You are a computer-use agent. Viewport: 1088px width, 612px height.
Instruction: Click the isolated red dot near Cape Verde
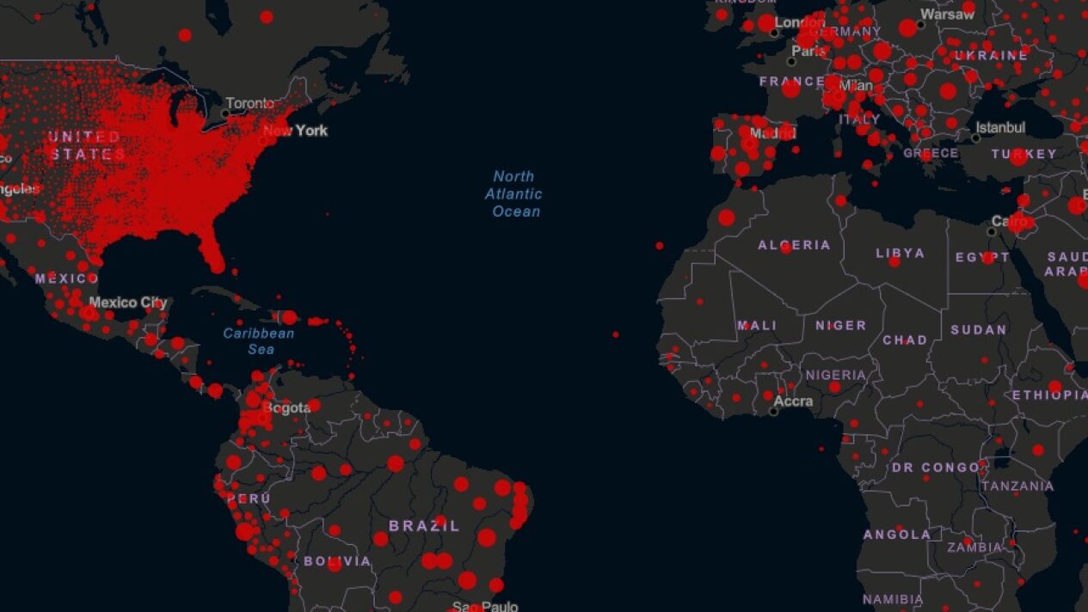point(616,334)
